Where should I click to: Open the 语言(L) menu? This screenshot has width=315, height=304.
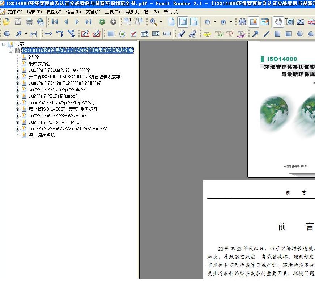point(73,12)
